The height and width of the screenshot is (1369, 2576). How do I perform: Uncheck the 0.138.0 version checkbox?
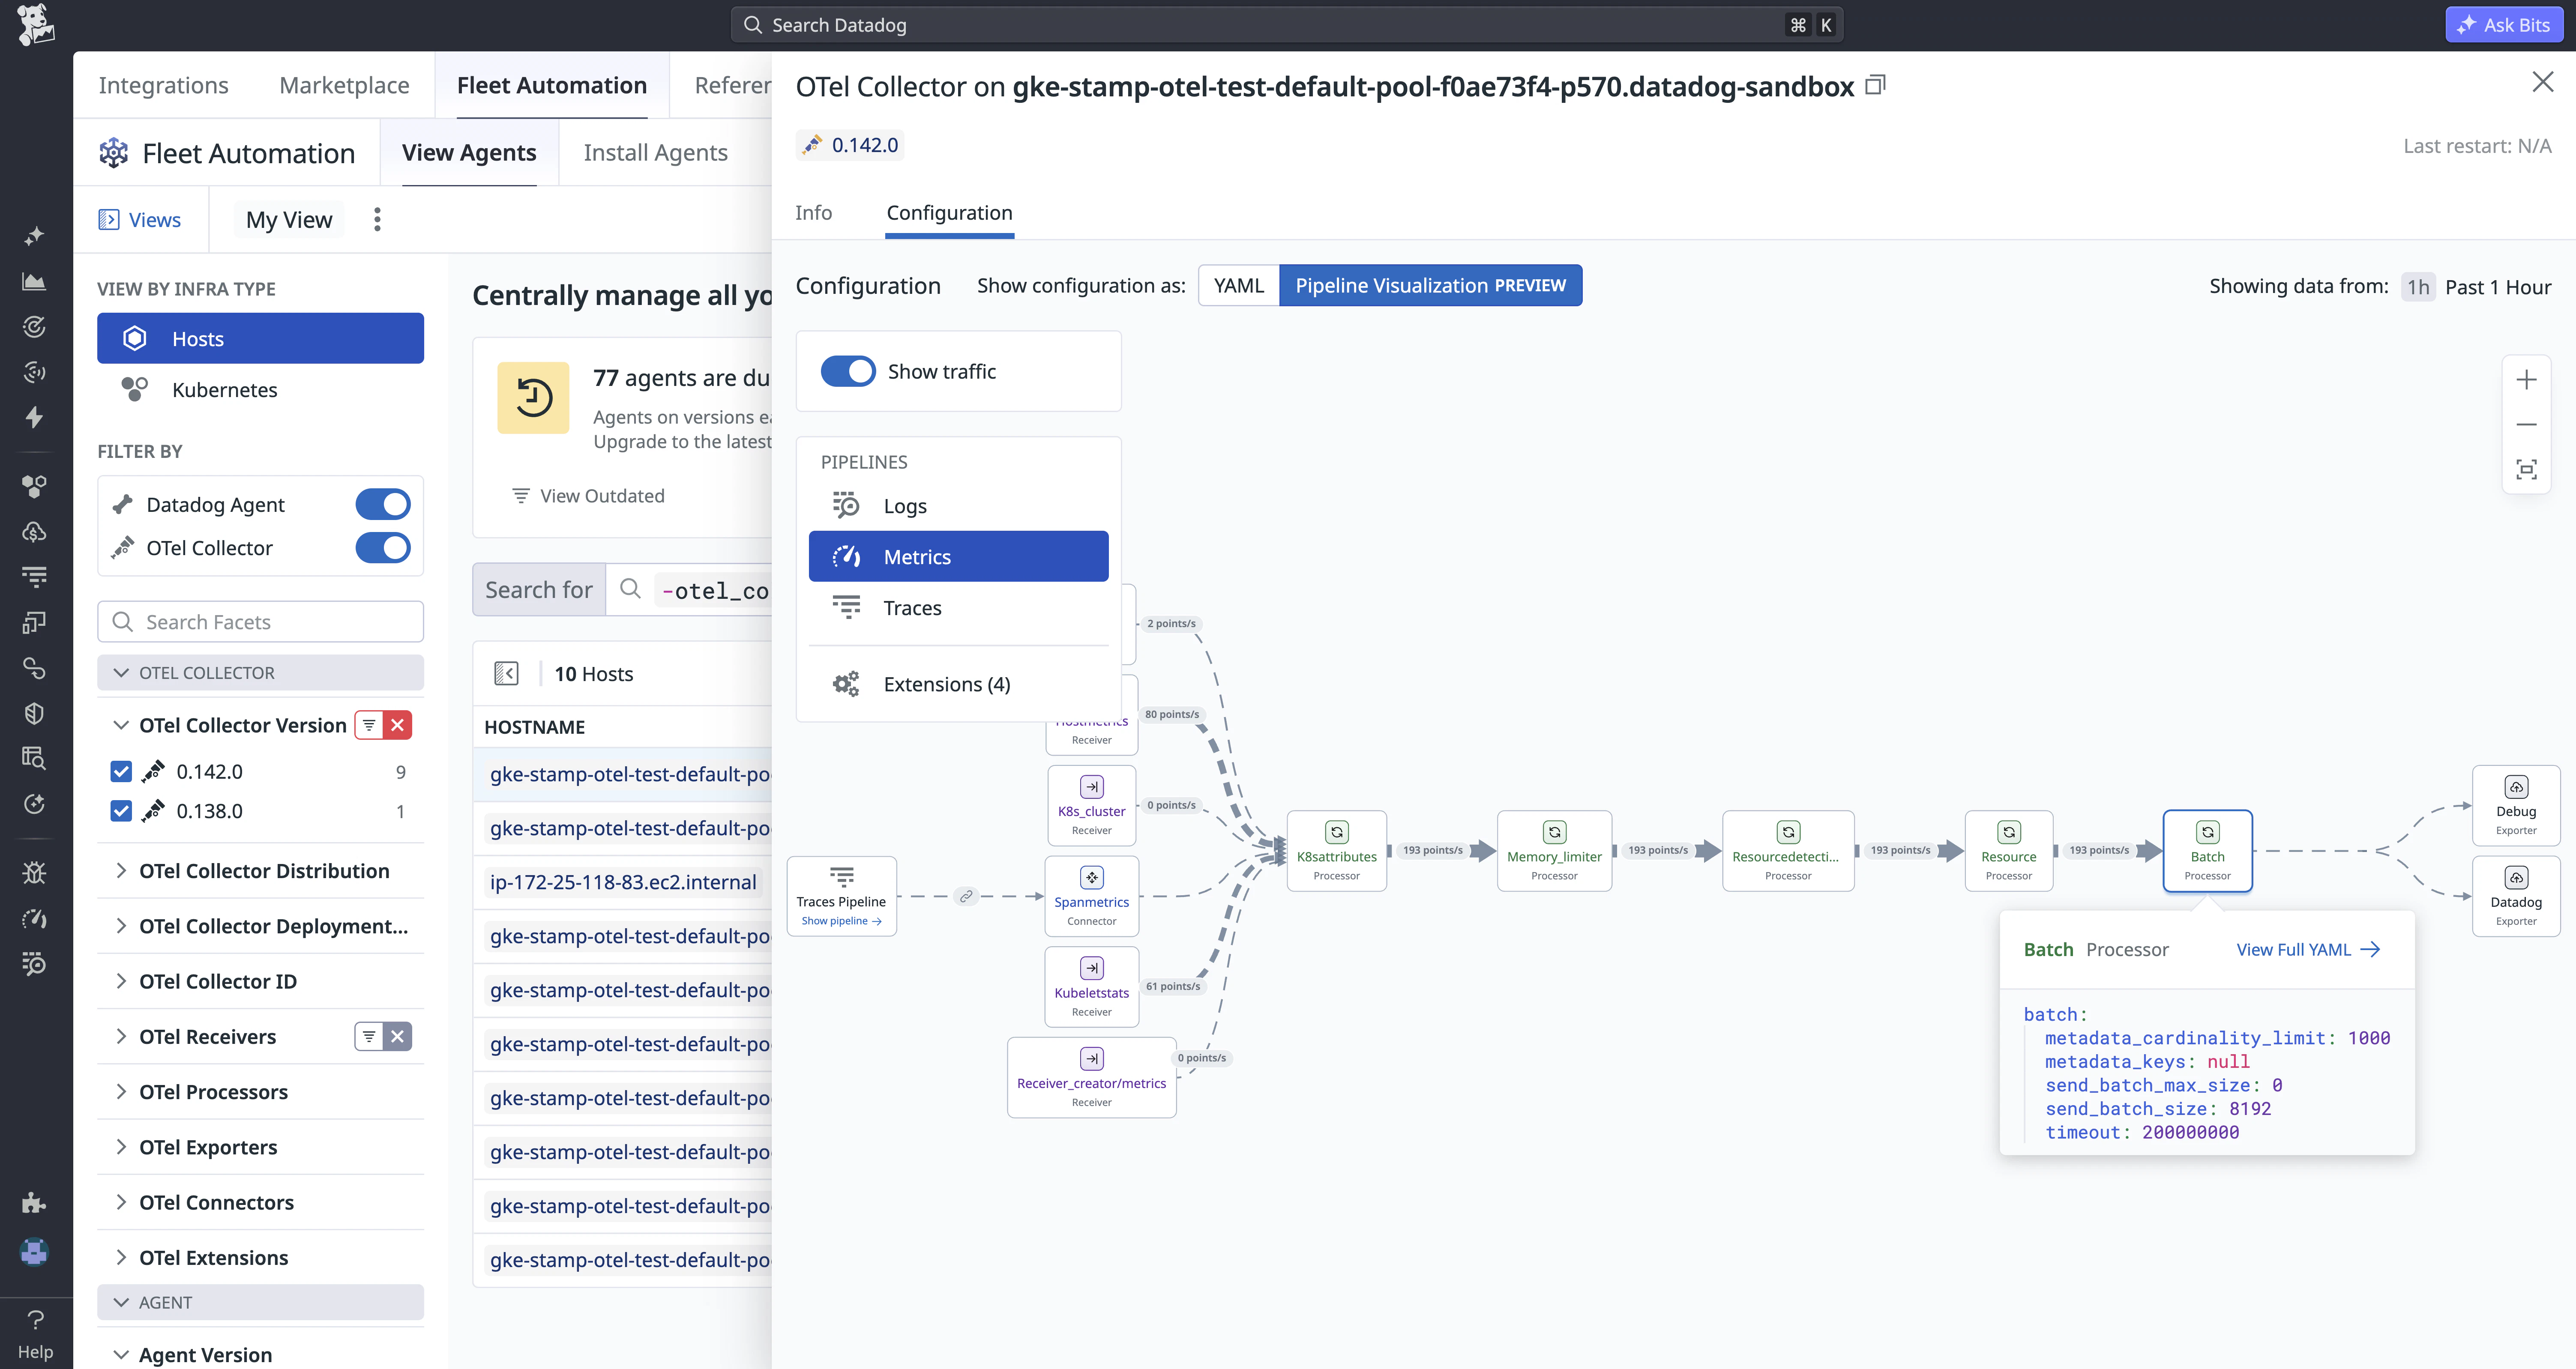[x=121, y=811]
